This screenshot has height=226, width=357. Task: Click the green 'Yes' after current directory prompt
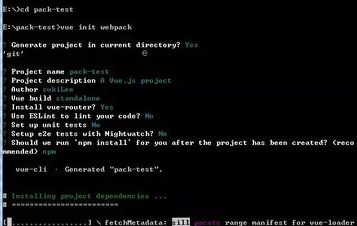click(x=191, y=45)
